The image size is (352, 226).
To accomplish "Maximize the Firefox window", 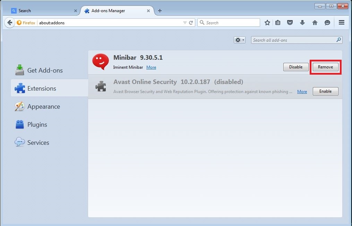I will click(x=331, y=6).
